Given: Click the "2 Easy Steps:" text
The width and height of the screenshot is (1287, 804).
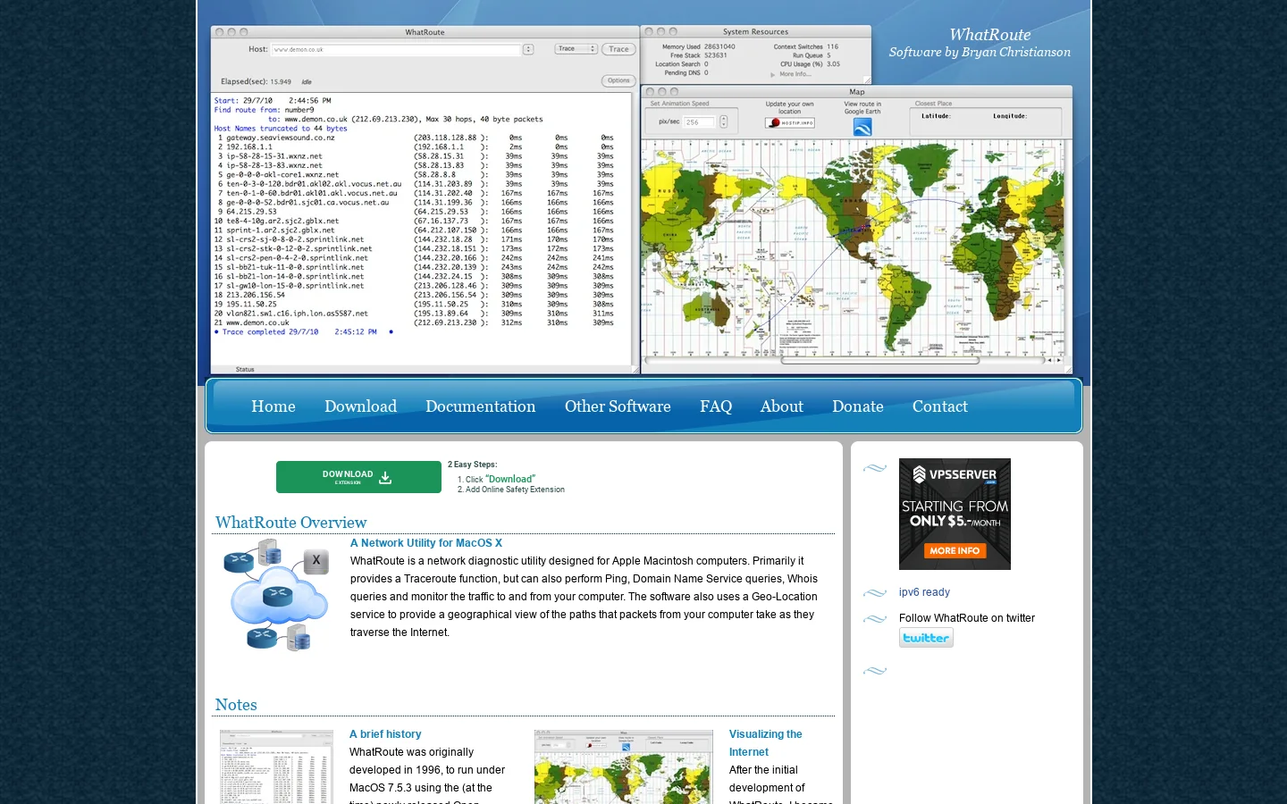Looking at the screenshot, I should pos(473,465).
